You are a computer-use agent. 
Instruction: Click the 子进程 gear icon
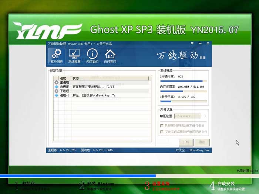click(57, 91)
